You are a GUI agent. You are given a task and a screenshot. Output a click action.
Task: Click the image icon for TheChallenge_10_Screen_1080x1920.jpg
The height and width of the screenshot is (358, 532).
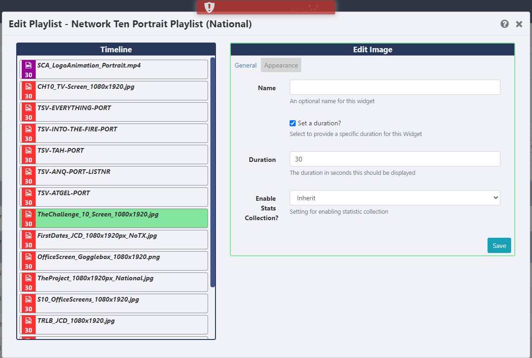[29, 215]
